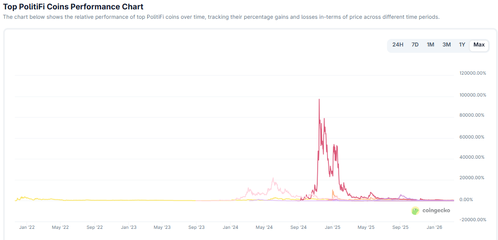Switch to the 7D time range
This screenshot has height=240, width=498.
click(415, 45)
